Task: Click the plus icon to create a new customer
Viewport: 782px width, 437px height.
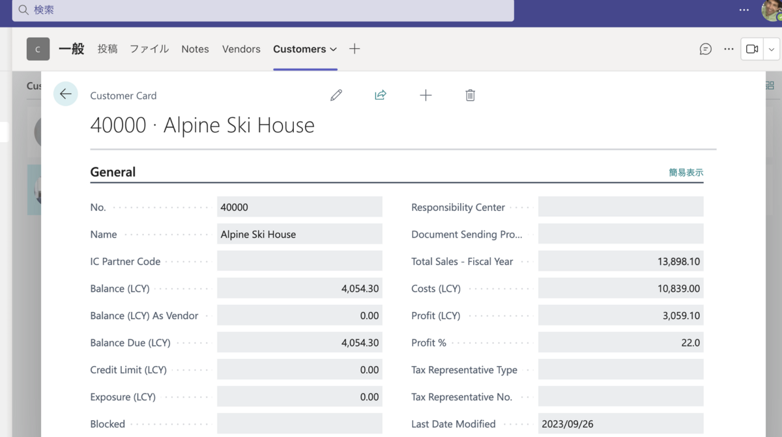Action: coord(426,95)
